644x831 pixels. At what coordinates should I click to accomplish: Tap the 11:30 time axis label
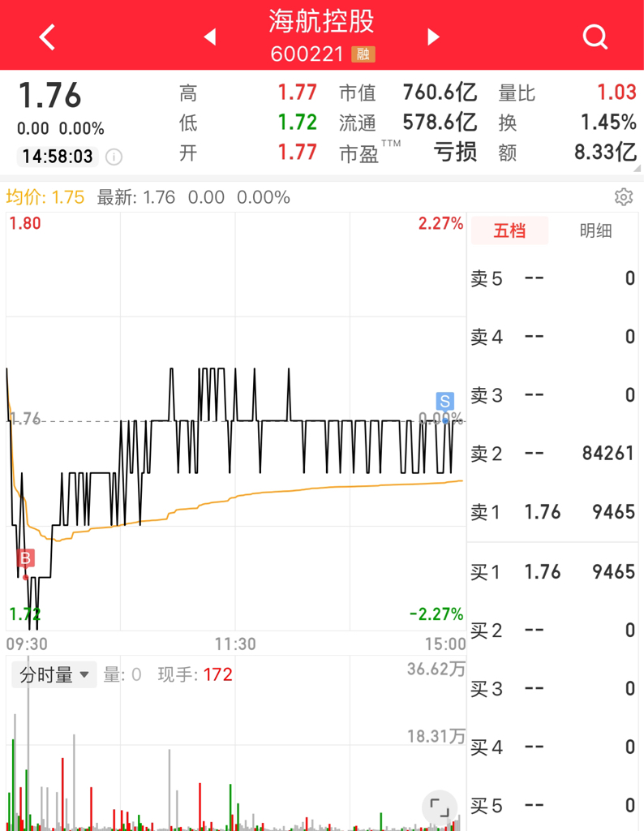235,644
